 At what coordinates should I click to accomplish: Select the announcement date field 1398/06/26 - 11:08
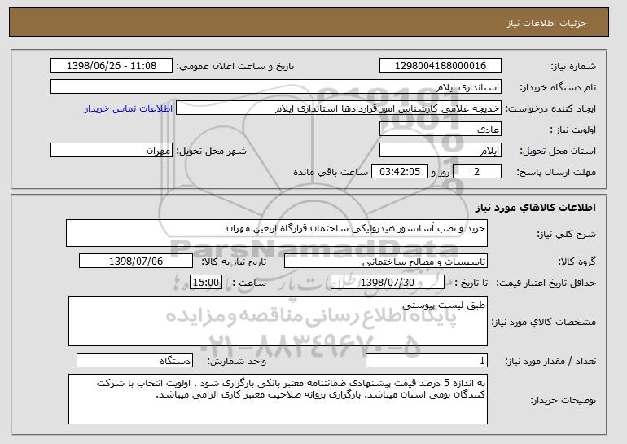(112, 66)
